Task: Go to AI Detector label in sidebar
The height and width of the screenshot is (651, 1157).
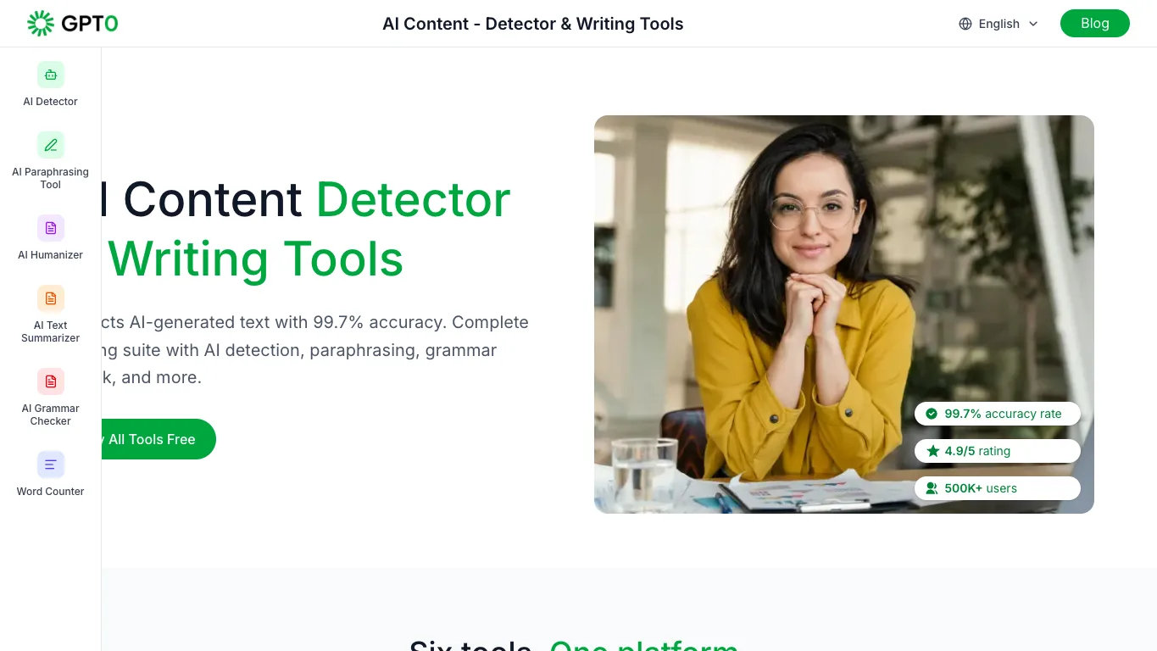Action: tap(51, 102)
